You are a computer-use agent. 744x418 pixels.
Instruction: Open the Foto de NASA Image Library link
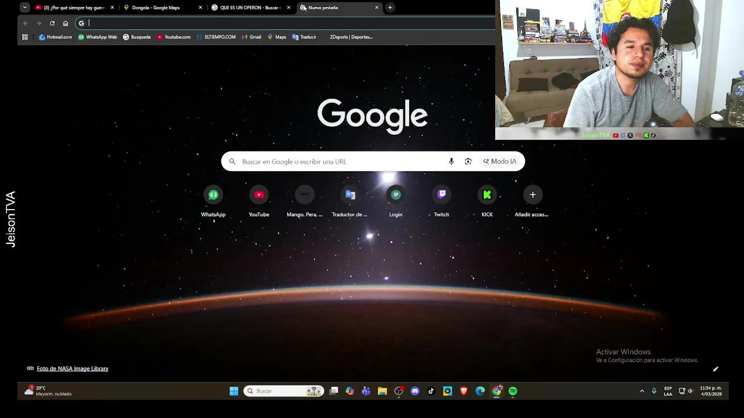[72, 369]
